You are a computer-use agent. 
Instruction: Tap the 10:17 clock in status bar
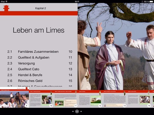click(77, 2)
